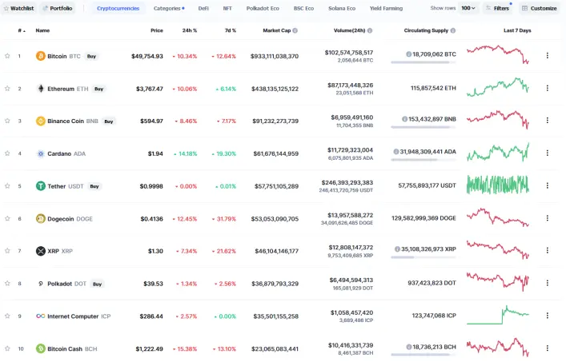Click the Bitcoin Cash logo icon
The width and height of the screenshot is (566, 362).
[x=40, y=348]
